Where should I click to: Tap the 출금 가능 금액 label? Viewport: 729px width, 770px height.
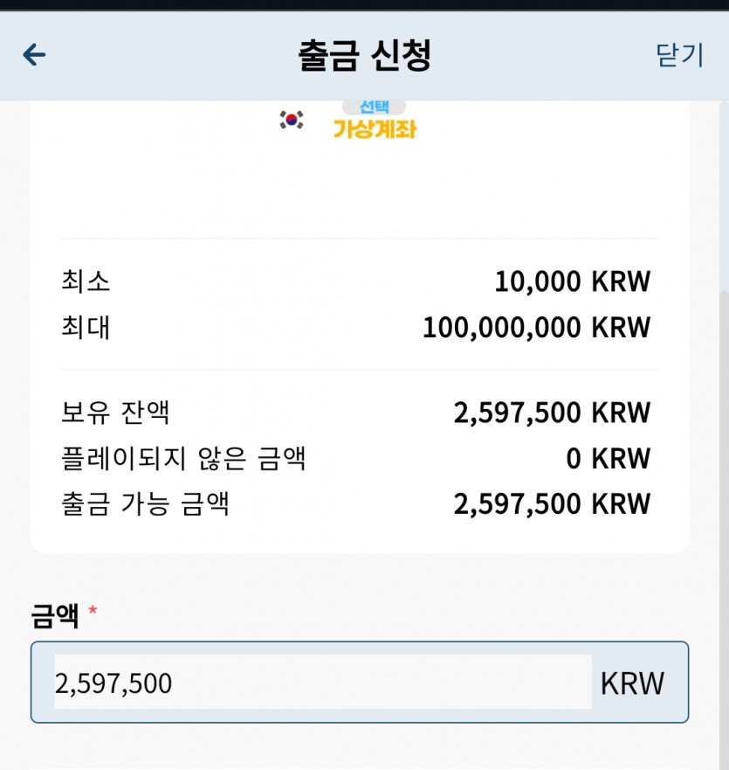point(145,504)
